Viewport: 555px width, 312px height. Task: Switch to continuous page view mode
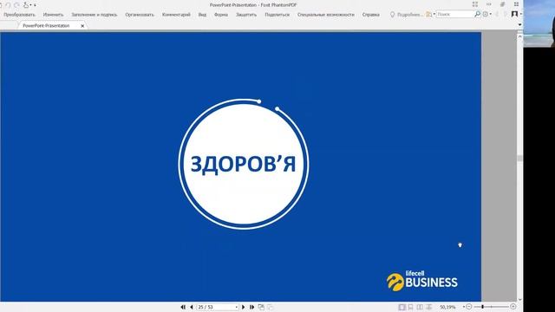410,307
